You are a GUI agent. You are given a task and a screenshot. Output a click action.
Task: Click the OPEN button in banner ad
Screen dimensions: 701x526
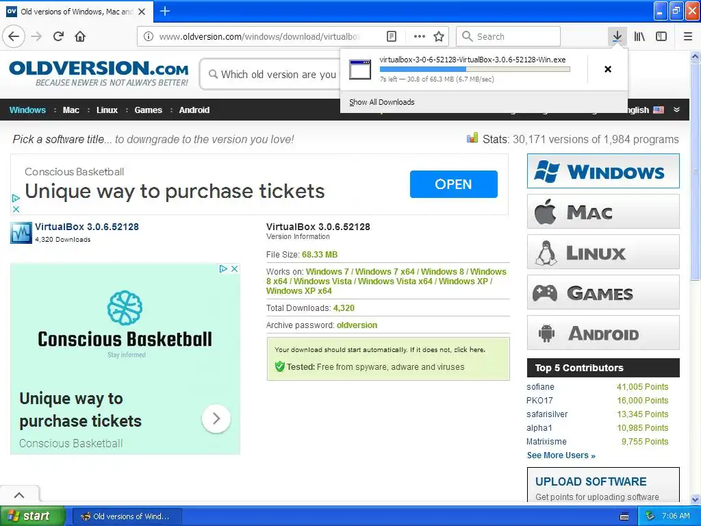click(453, 184)
